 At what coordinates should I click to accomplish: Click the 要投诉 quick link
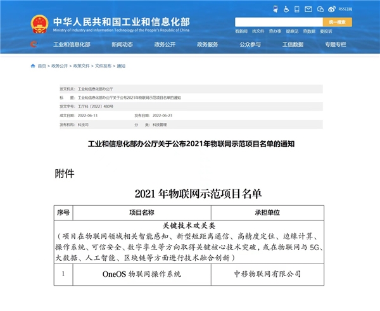click(326, 31)
